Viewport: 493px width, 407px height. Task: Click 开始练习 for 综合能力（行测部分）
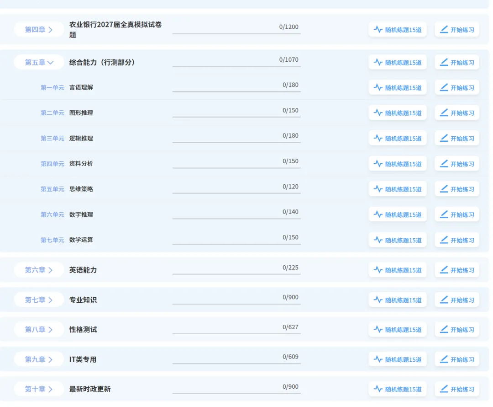[457, 62]
